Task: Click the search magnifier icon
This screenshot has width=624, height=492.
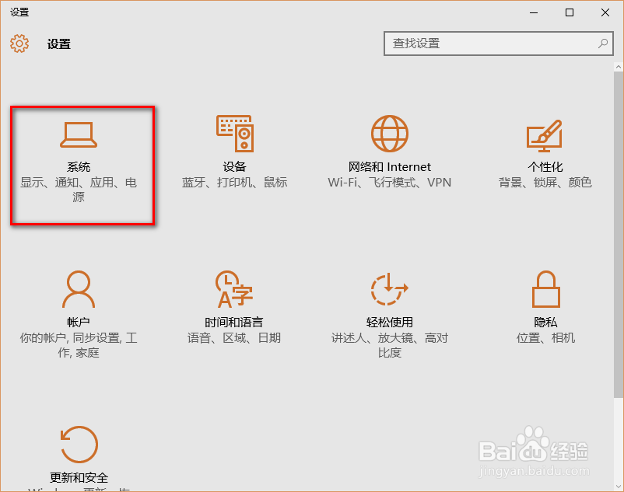Action: [x=603, y=44]
